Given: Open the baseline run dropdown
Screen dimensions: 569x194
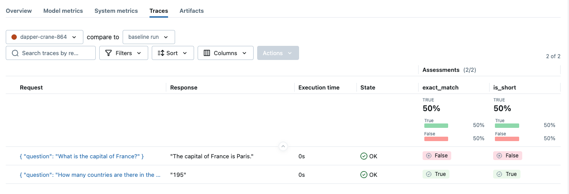Looking at the screenshot, I should (149, 37).
